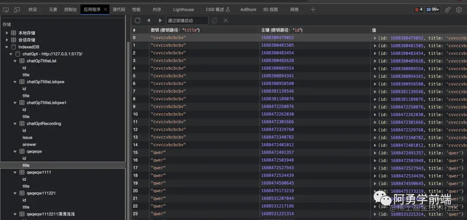This screenshot has width=467, height=220.
Task: Select the qeqeqw object store
Action: 34,152
